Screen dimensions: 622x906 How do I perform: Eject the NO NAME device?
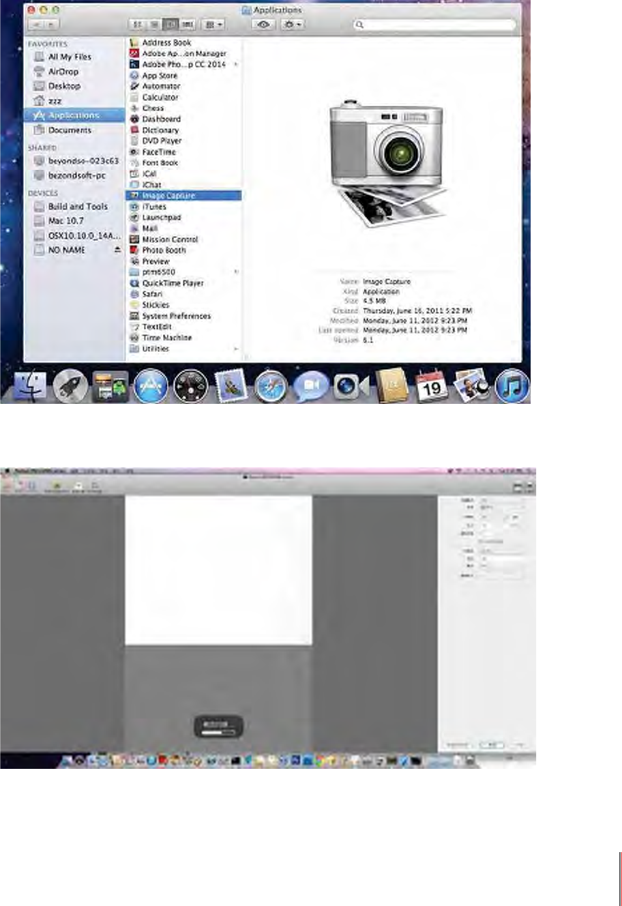click(x=117, y=250)
